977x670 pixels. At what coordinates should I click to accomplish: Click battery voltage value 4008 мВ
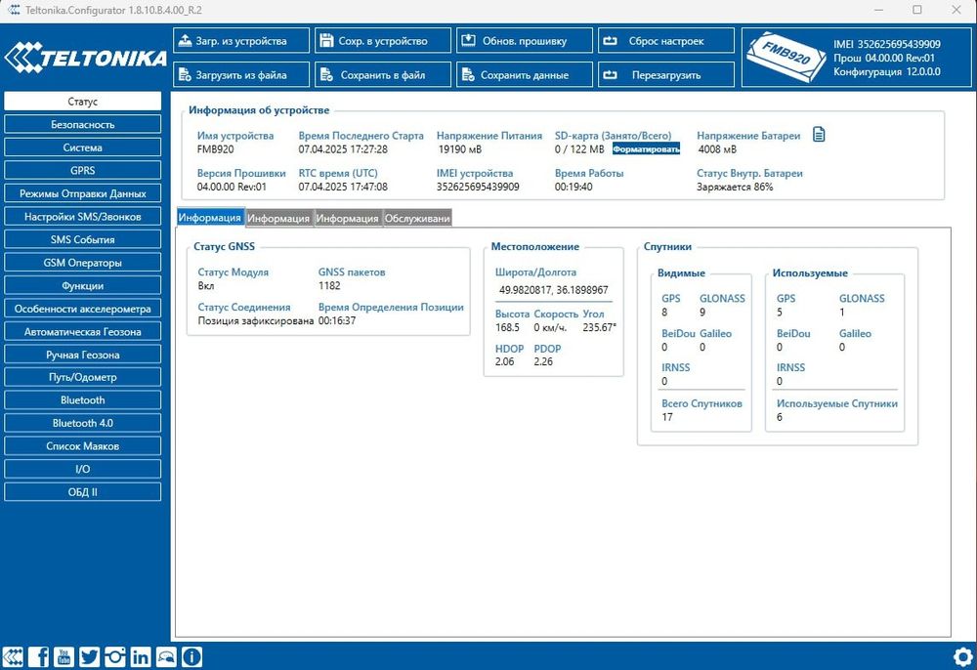coord(717,148)
